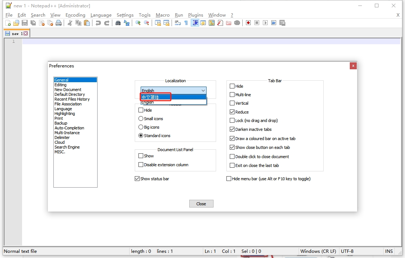Open Find with the binoculars icon
Screen dimensions: 405x258
118,23
